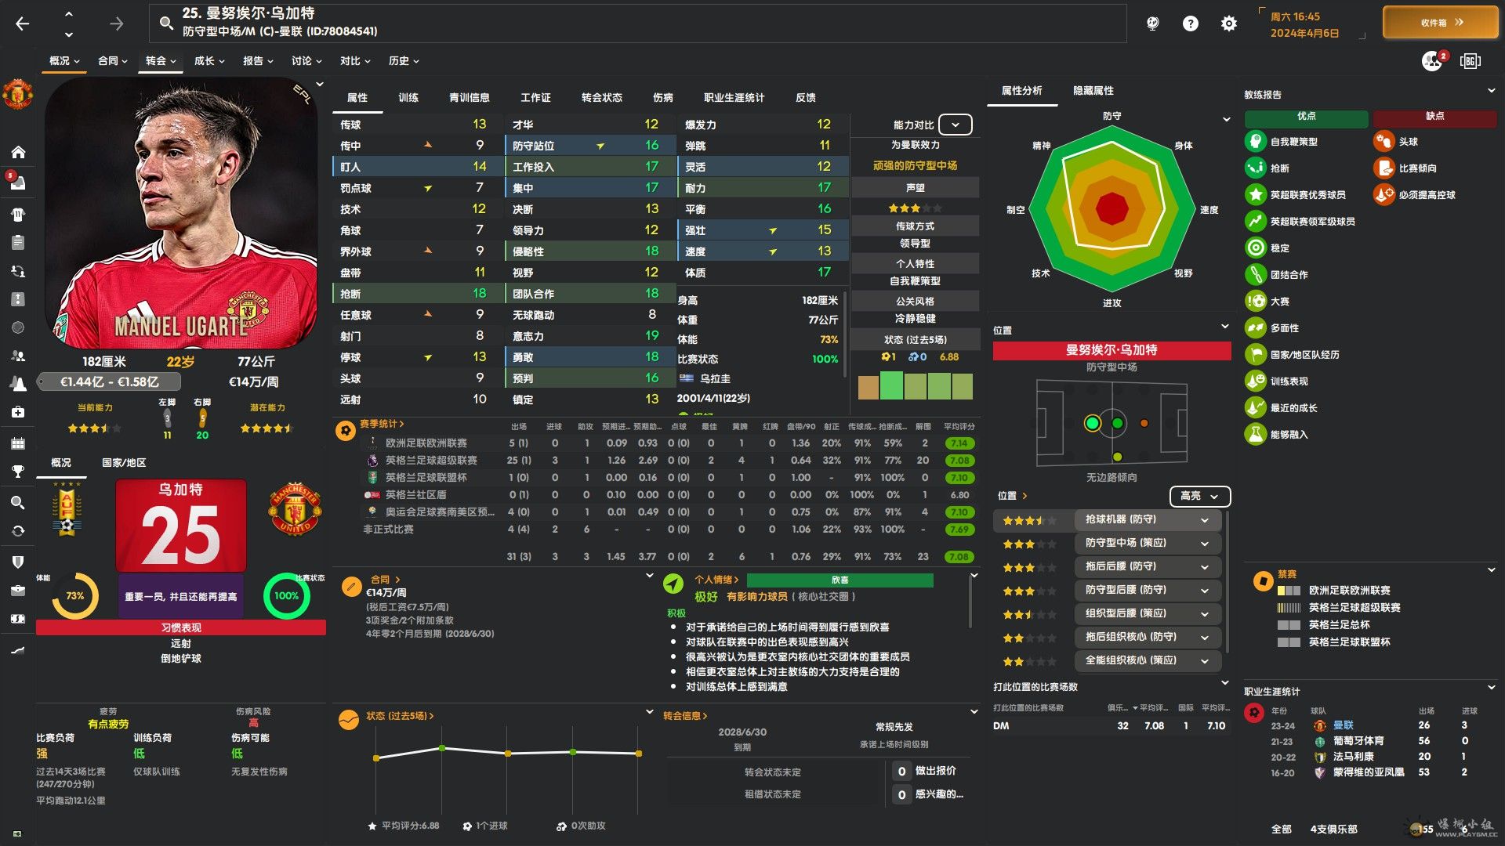This screenshot has height=846, width=1505.
Task: Switch to the 隐藏属性 tab
Action: [1093, 91]
